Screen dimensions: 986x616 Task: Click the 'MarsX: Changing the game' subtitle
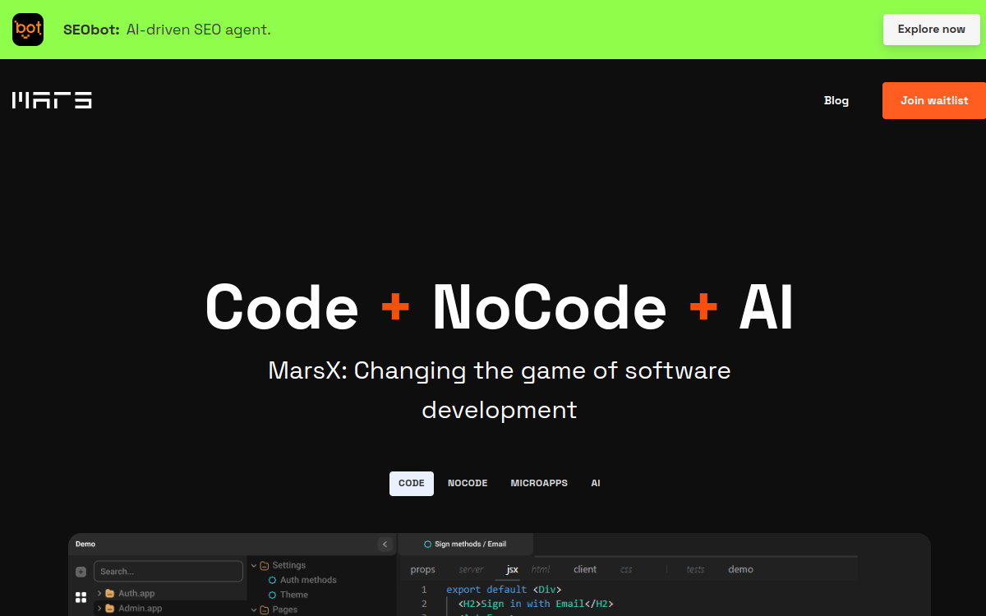(500, 390)
